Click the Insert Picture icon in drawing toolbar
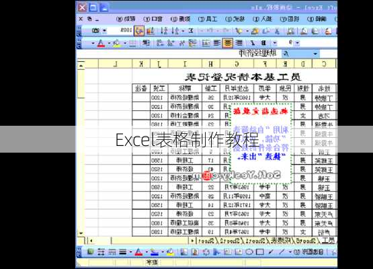Image resolution: width=373 pixels, height=269 pixels. [184, 252]
